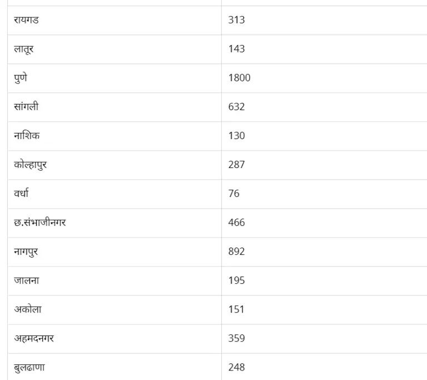
Task: Click नागपुर in the district column
Action: pos(26,251)
